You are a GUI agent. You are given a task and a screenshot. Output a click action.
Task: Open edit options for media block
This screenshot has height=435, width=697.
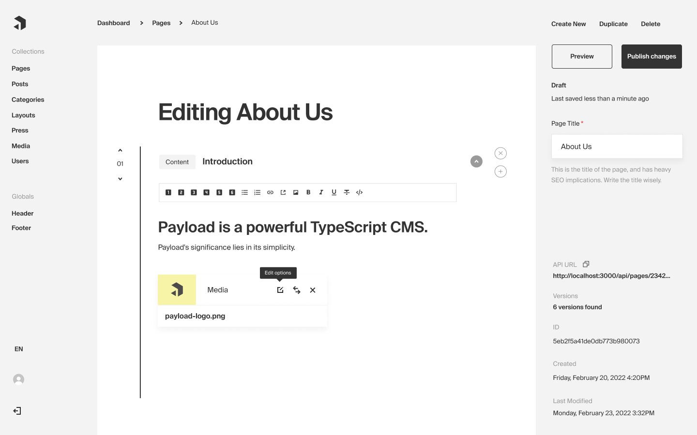tap(280, 290)
